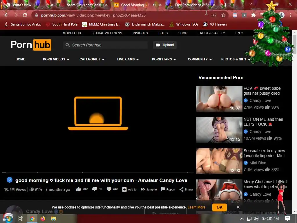
Task: Open the Extensions puzzle-piece menu
Action: (253, 15)
